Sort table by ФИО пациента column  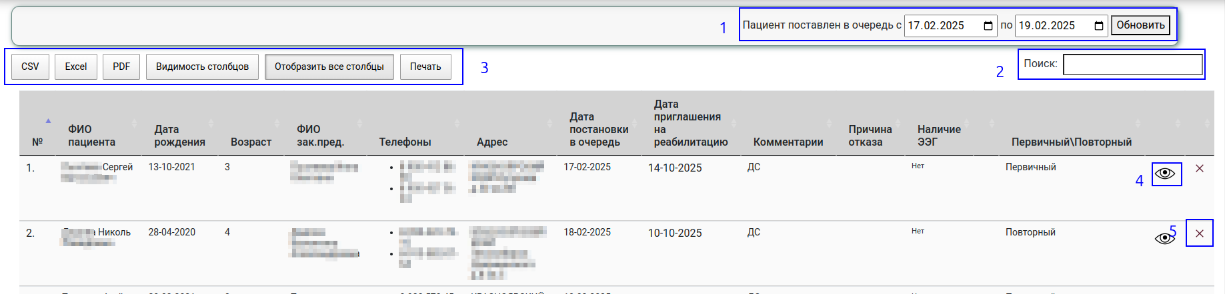[x=91, y=135]
